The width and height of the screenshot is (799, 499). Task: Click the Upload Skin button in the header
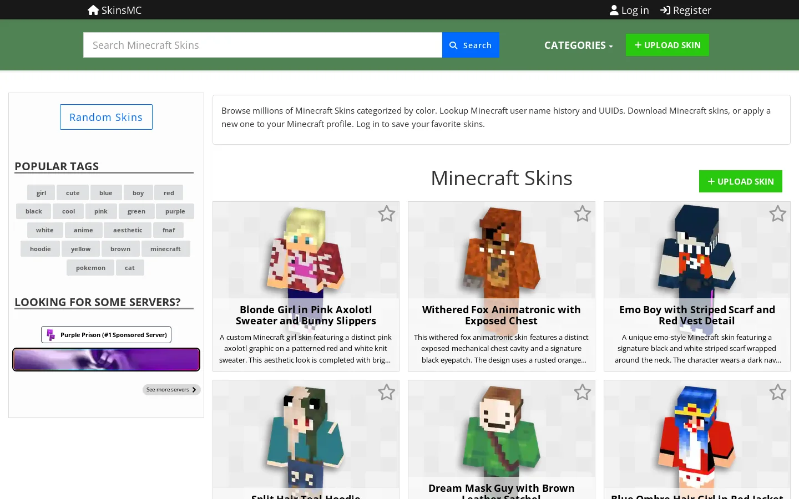[x=667, y=45]
